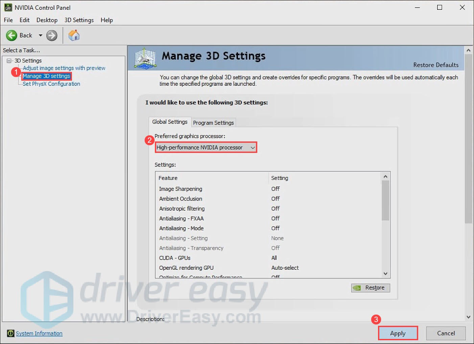Click the settings list scroll down arrow
Viewport: 474px width, 344px height.
point(385,273)
